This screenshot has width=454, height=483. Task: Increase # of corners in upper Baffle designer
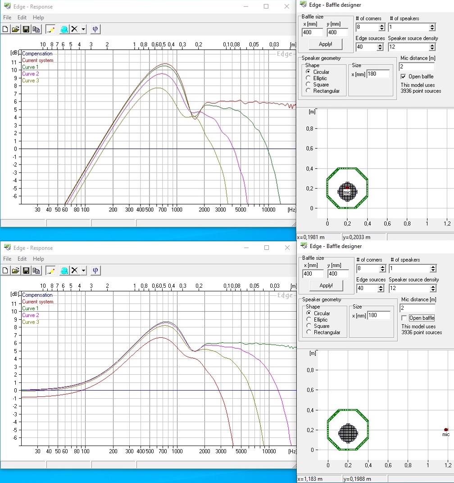pos(382,25)
